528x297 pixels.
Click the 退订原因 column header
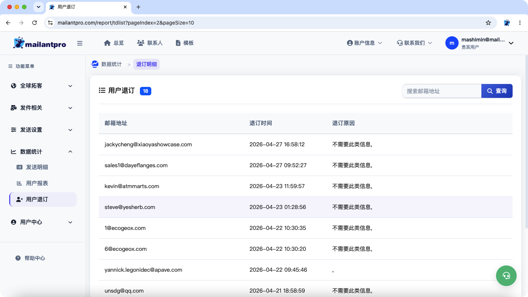pyautogui.click(x=343, y=123)
